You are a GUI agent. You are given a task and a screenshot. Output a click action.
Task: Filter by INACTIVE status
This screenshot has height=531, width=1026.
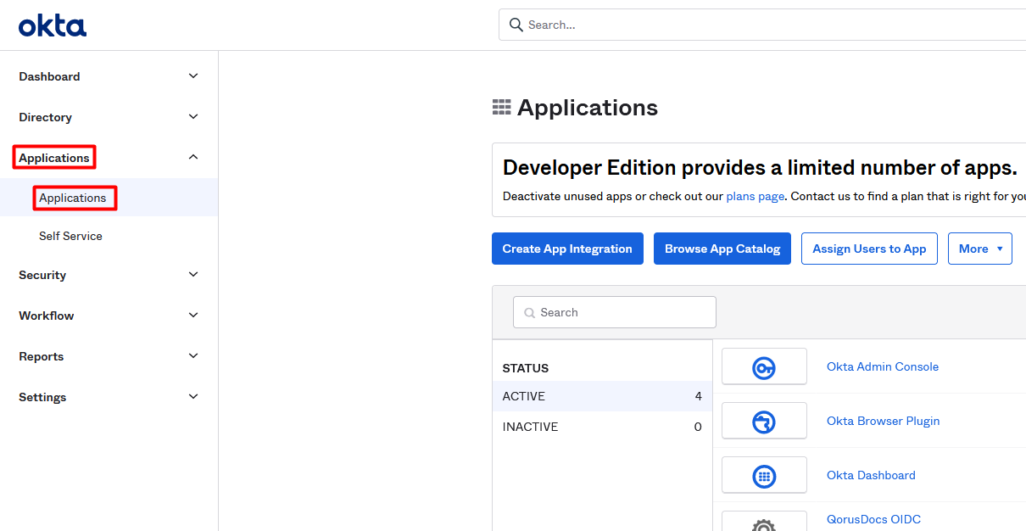pyautogui.click(x=530, y=427)
